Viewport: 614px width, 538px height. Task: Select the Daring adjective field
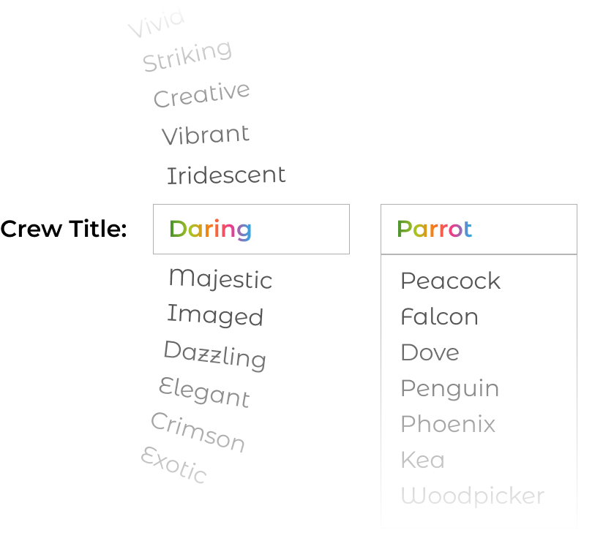click(x=250, y=229)
